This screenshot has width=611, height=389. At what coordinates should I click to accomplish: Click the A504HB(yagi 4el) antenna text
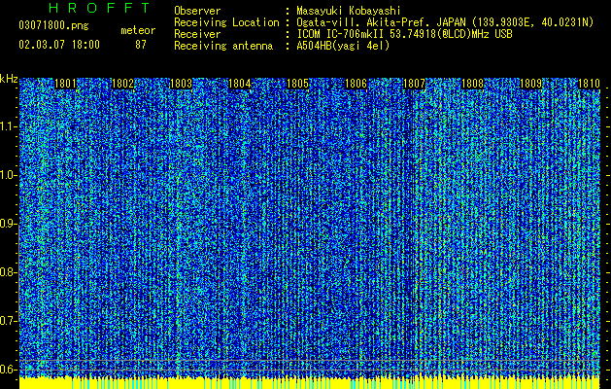(x=343, y=46)
